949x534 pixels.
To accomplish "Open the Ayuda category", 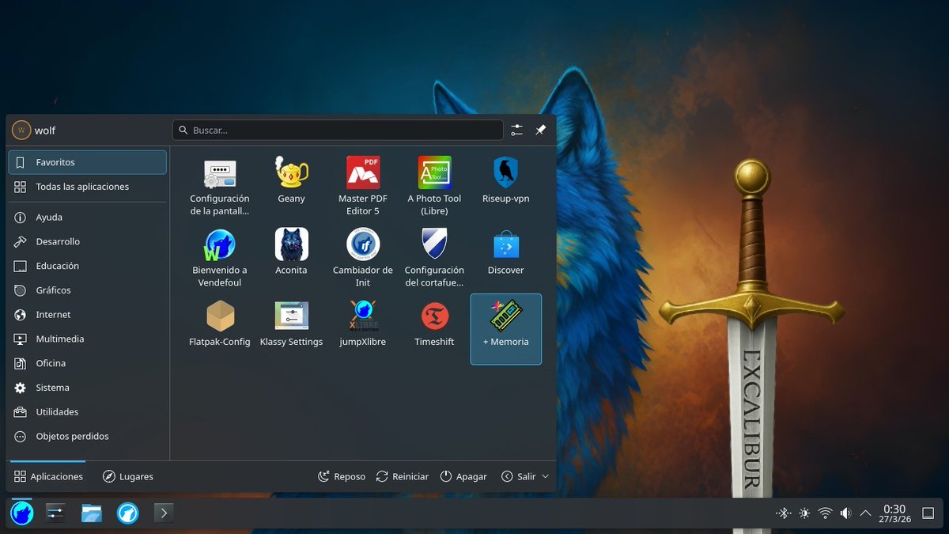I will [x=88, y=217].
